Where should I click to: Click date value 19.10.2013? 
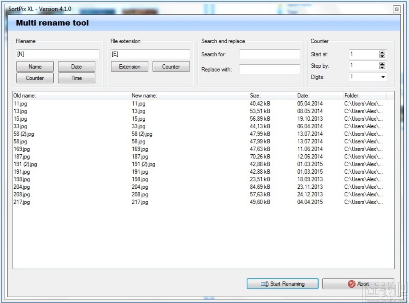coord(310,119)
